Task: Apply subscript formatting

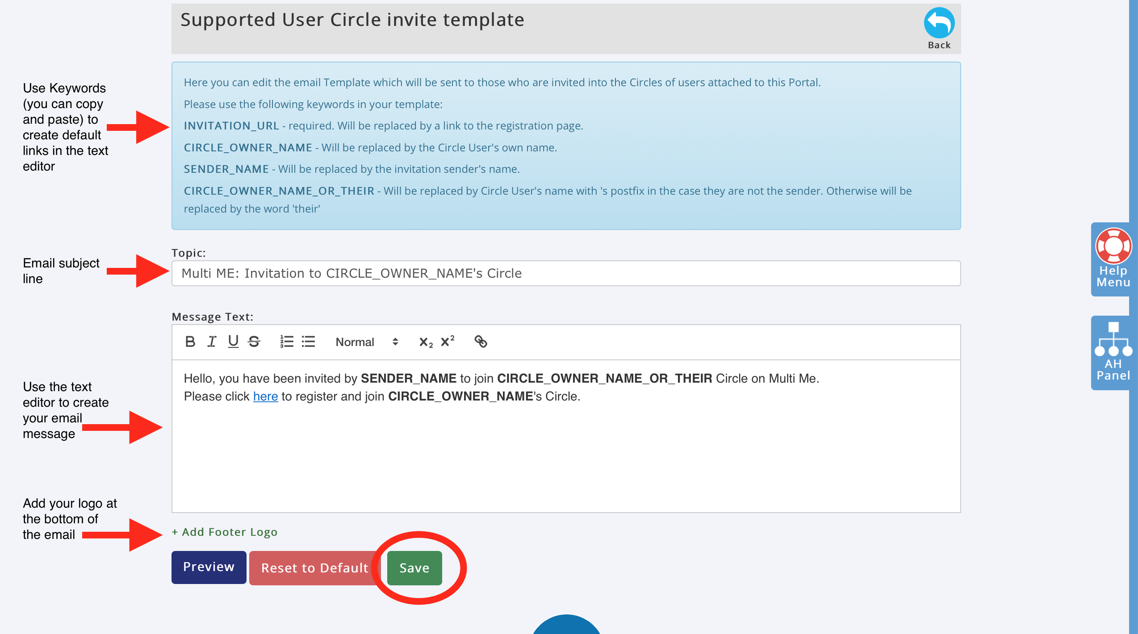Action: 426,342
